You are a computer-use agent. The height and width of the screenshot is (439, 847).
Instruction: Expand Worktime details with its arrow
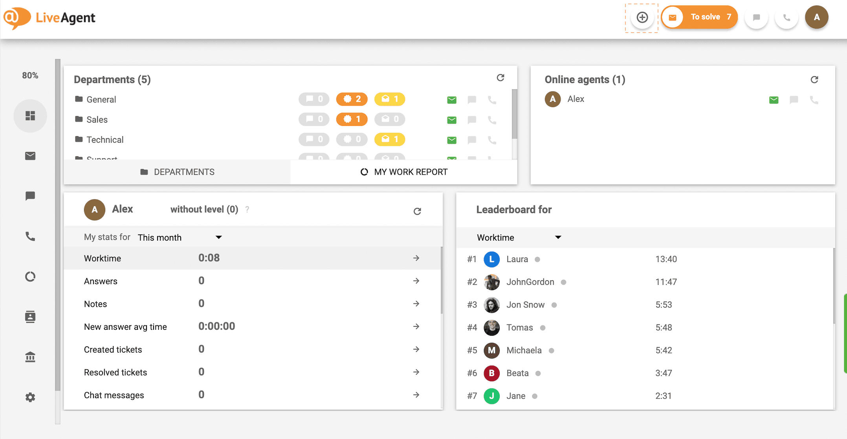coord(416,258)
